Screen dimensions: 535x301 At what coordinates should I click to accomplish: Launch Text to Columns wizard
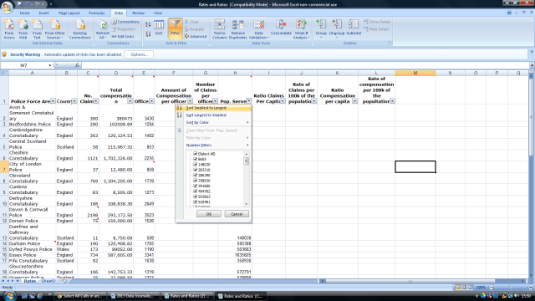coord(220,29)
